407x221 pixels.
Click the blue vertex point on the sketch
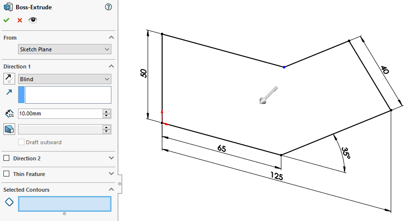[284, 67]
